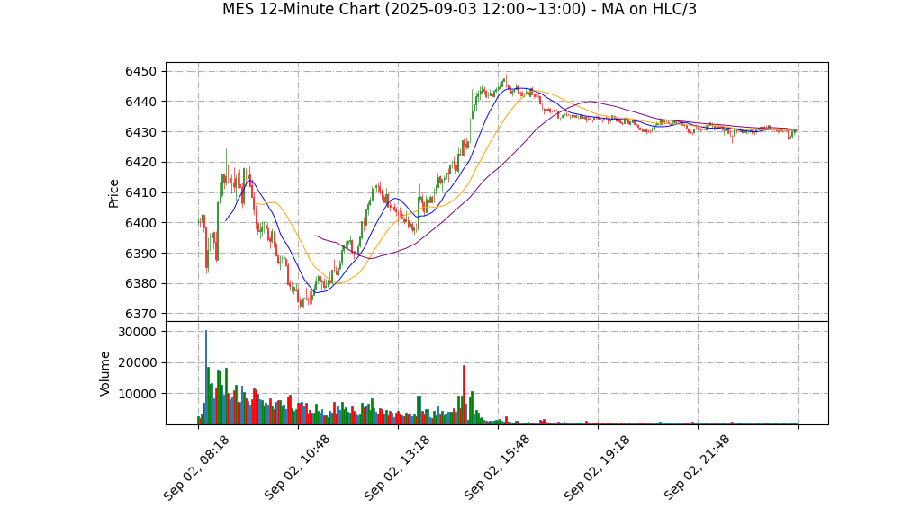
Task: Click the Volume axis title
Action: (104, 374)
